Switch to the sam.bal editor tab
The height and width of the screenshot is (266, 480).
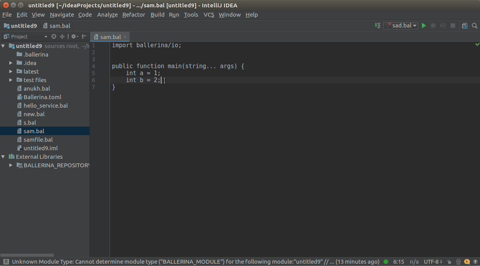(x=110, y=37)
